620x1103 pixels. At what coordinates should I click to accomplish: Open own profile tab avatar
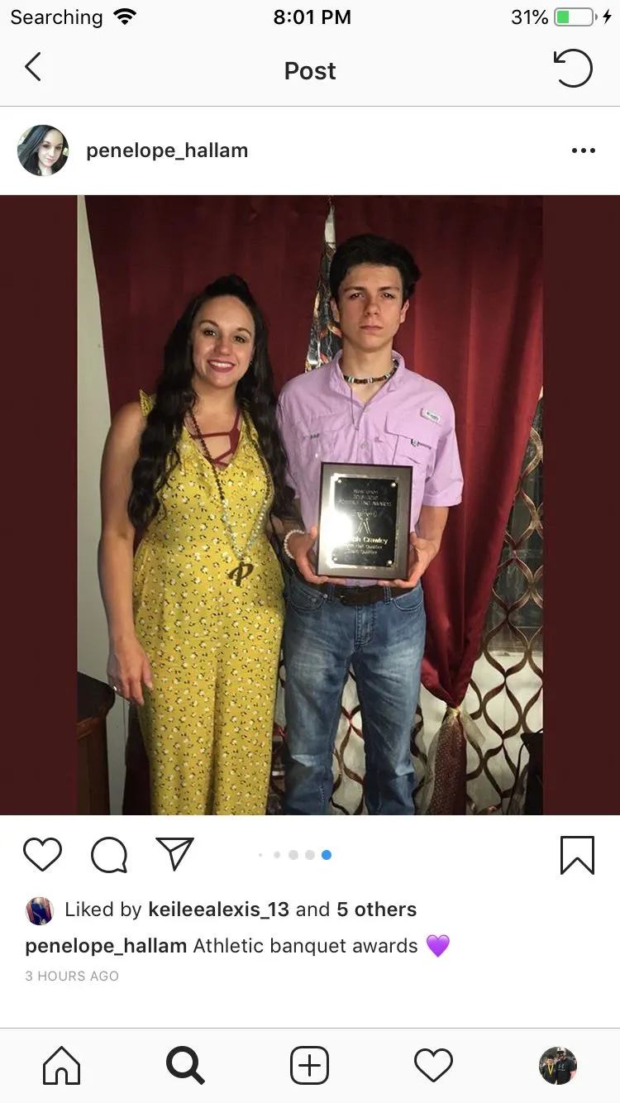558,1065
